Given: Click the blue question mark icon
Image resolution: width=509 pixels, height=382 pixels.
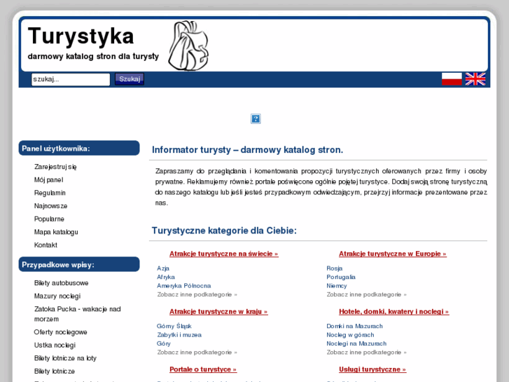Looking at the screenshot, I should pyautogui.click(x=256, y=118).
